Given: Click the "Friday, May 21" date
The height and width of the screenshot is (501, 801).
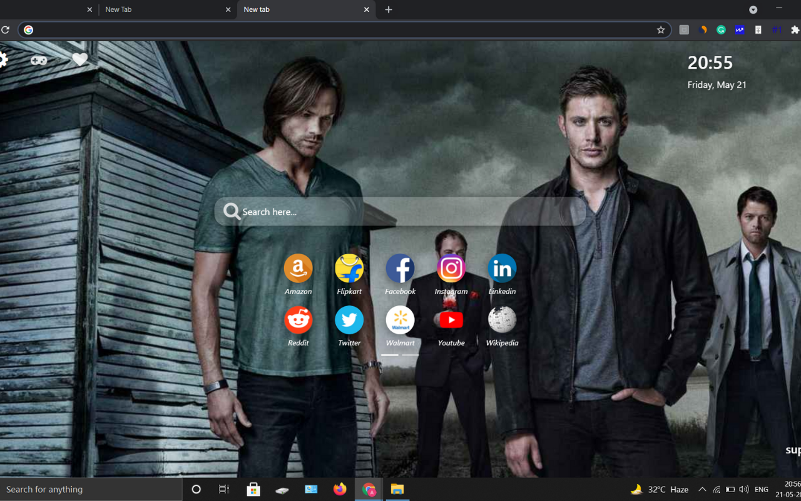Looking at the screenshot, I should click(717, 85).
